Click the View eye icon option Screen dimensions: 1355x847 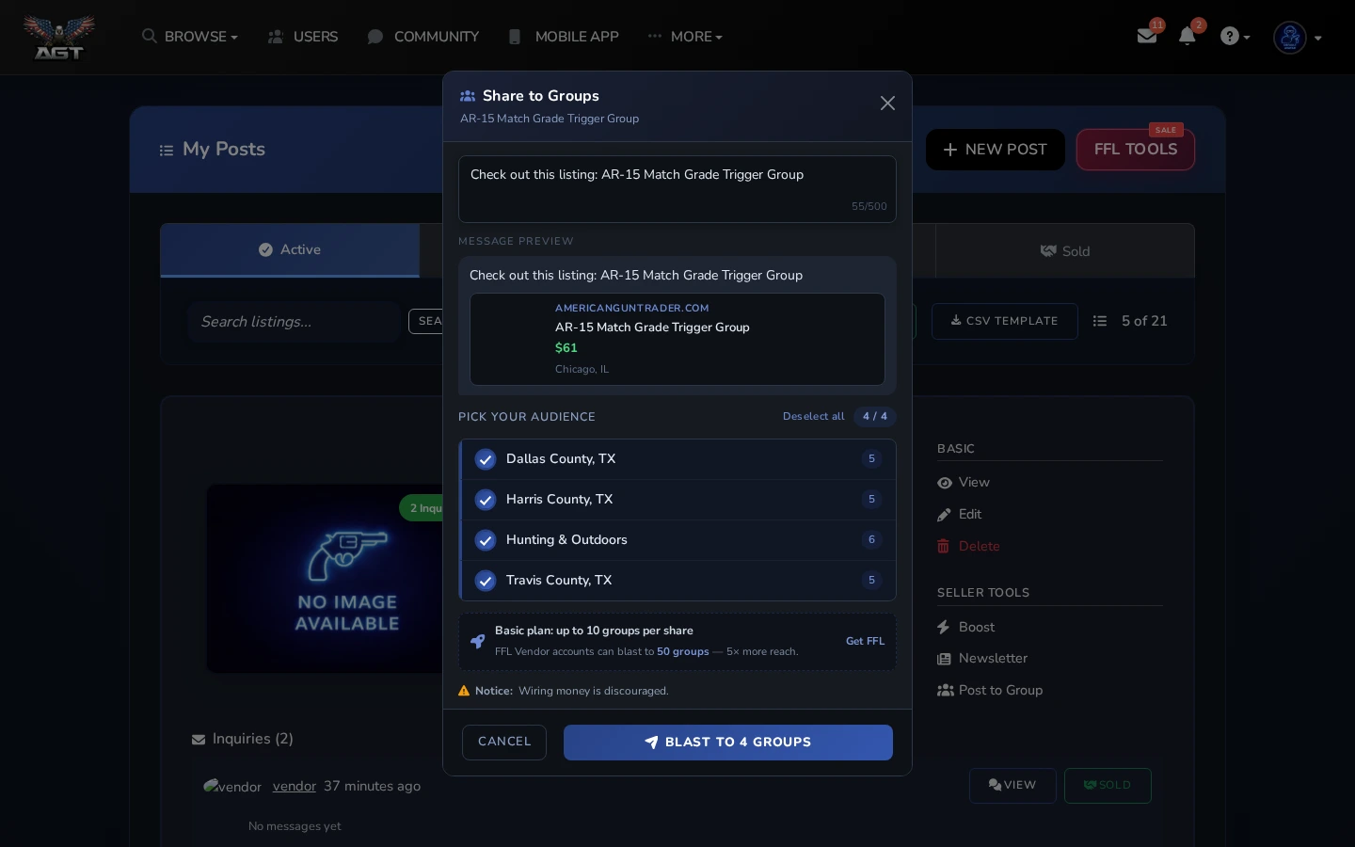click(964, 483)
